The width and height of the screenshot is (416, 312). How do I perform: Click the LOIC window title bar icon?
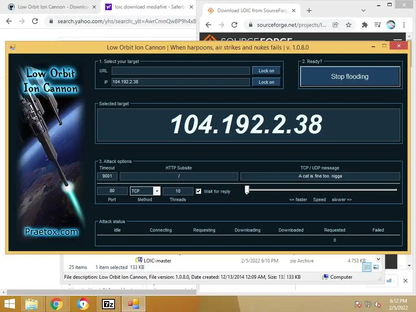coord(13,48)
